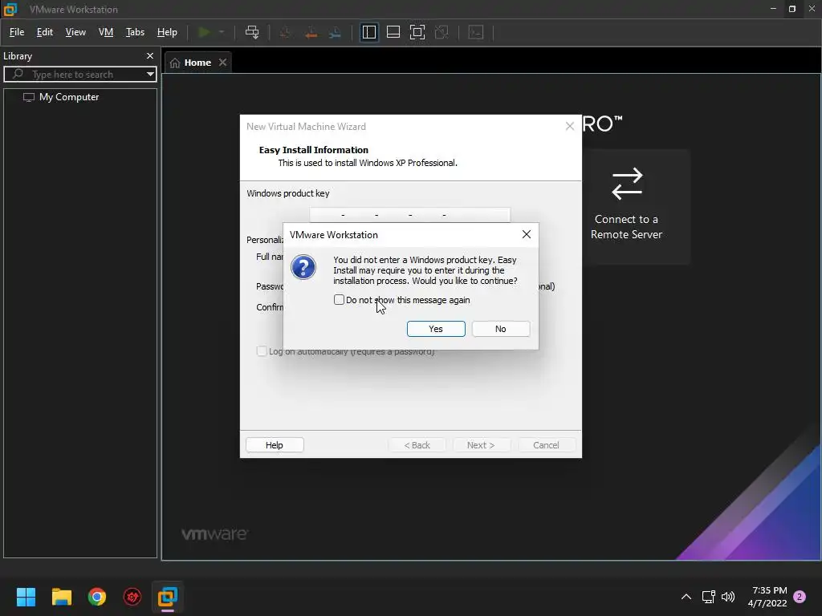Click the VMware Workstation title bar logo

[10, 10]
